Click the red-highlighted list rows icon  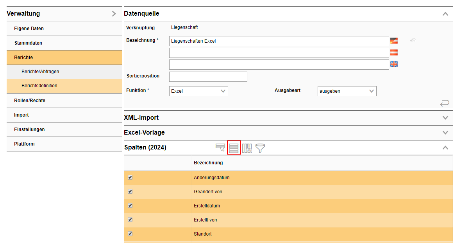234,148
